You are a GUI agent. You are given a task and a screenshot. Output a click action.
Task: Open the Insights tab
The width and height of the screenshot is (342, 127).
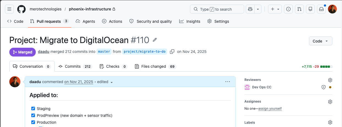(x=190, y=21)
